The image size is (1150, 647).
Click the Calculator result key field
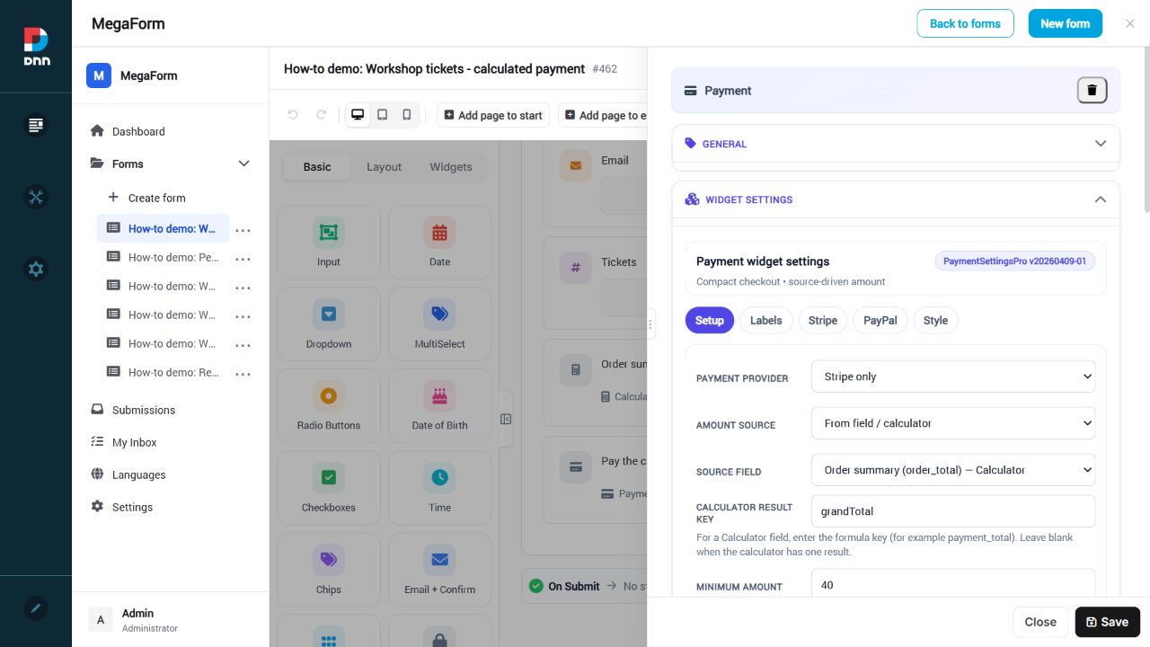coord(953,511)
